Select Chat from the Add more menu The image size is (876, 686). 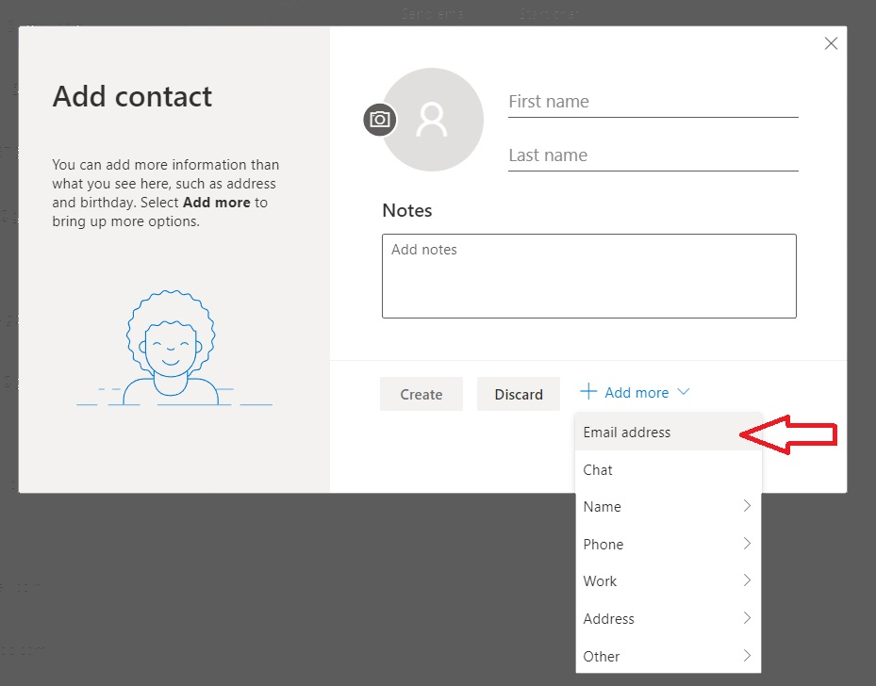click(x=669, y=469)
